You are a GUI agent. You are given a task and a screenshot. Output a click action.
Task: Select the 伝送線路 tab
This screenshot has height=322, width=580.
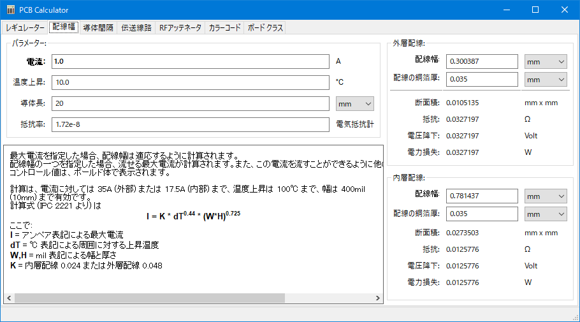pos(136,28)
